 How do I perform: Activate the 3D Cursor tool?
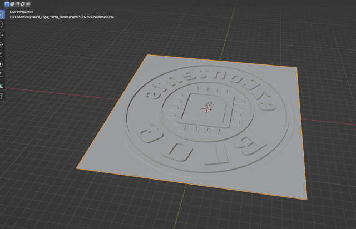pyautogui.click(x=2, y=24)
